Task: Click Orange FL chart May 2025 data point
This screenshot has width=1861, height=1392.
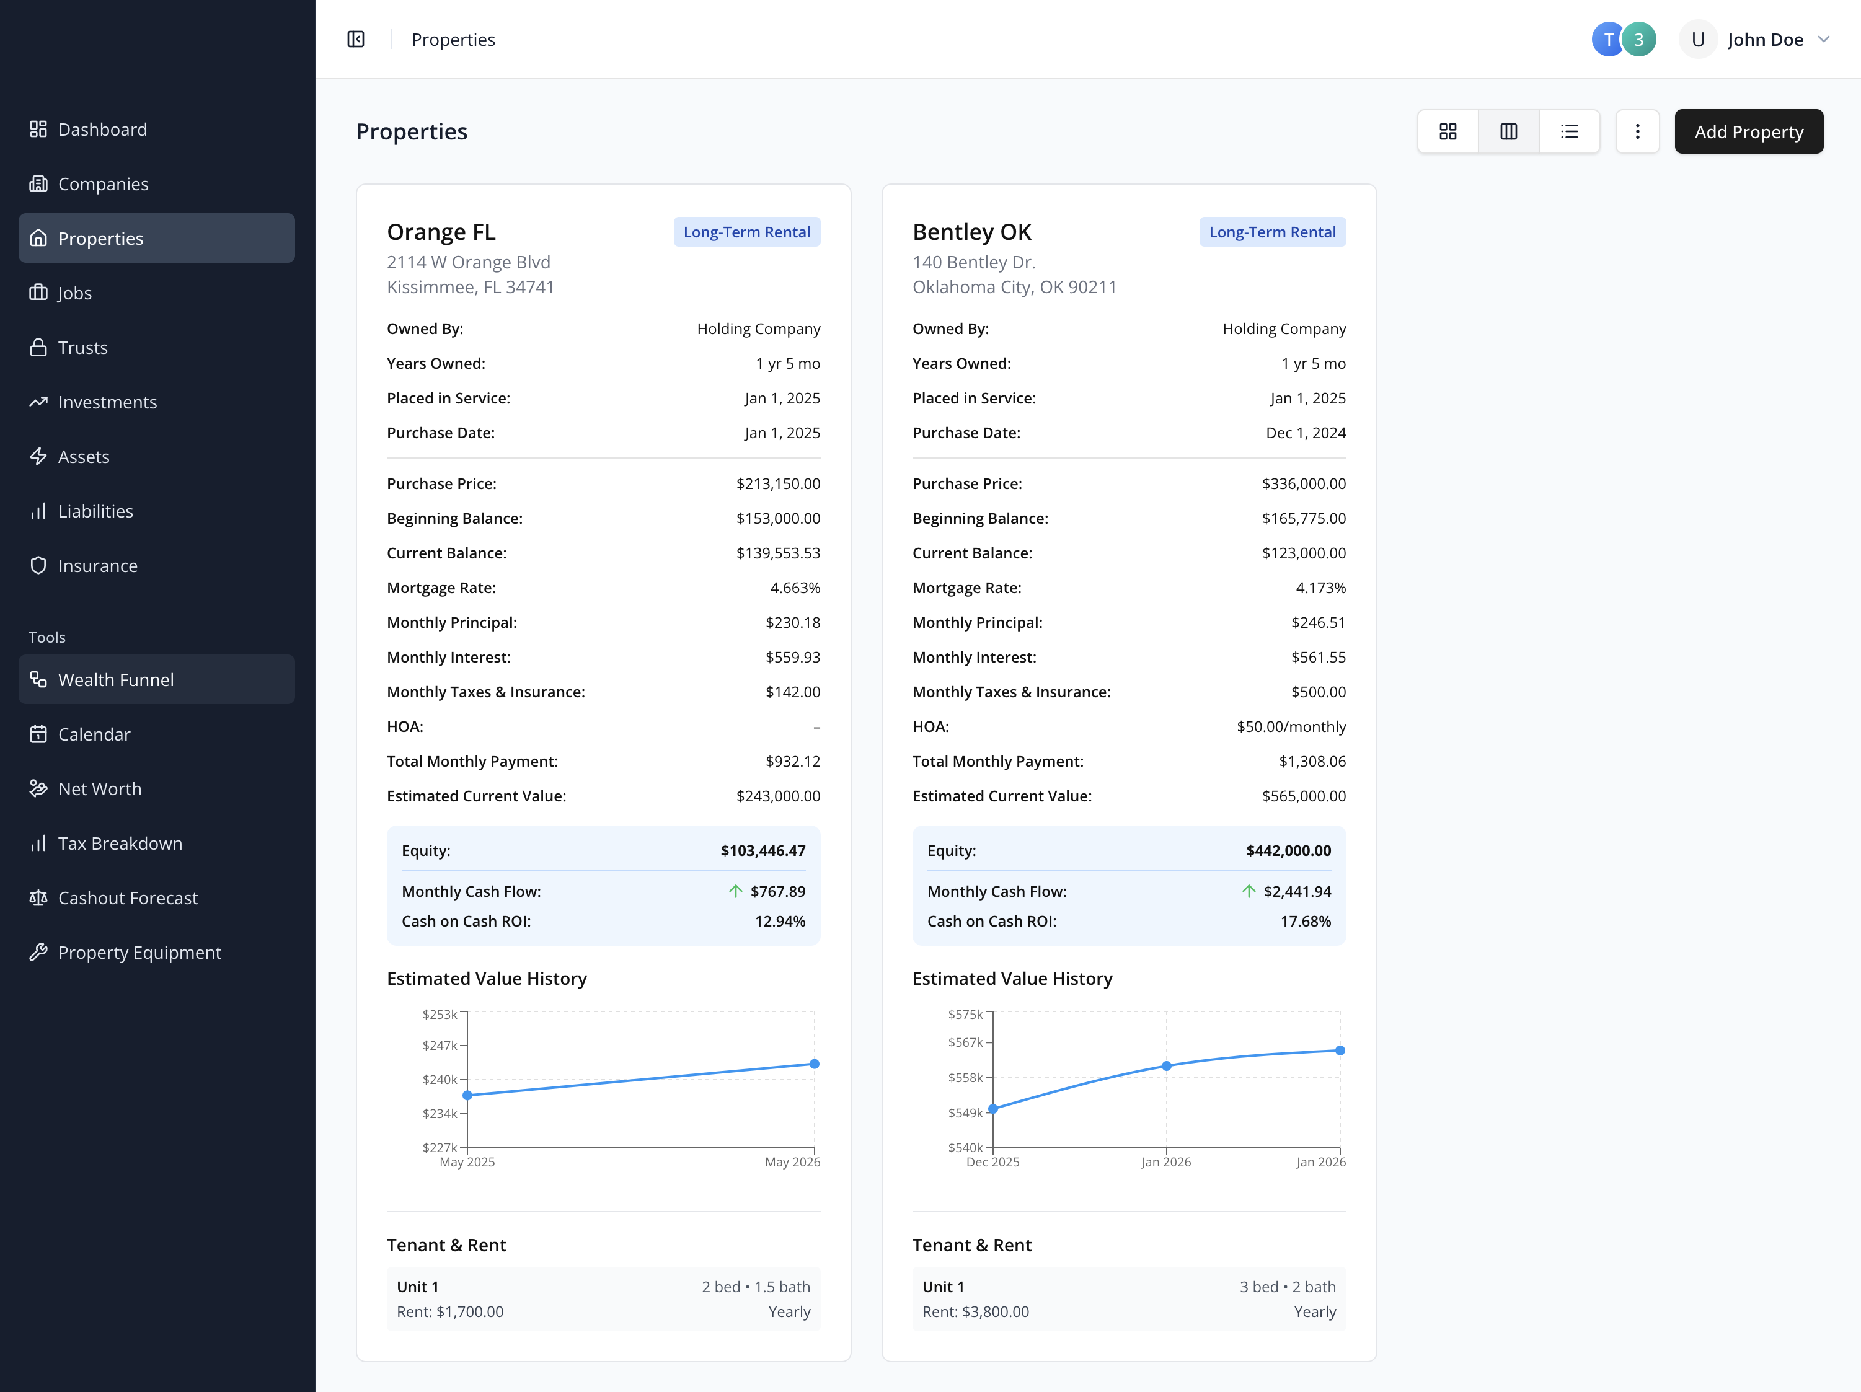Action: (468, 1095)
